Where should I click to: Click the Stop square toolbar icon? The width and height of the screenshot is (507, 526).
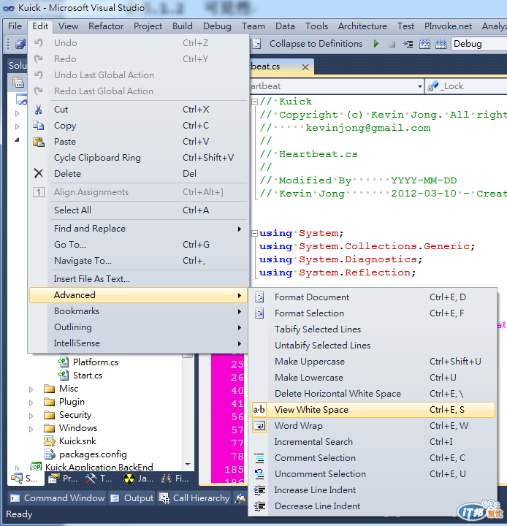click(x=392, y=44)
